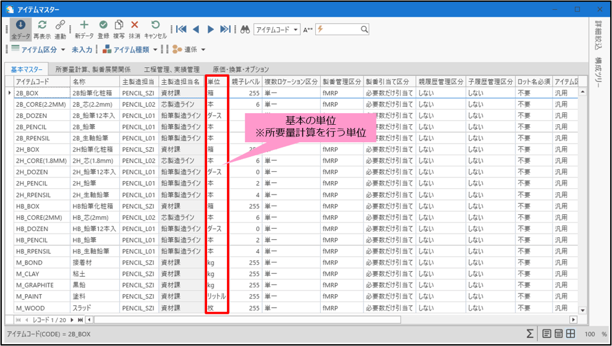Add a record with the 新データ icon

84,25
